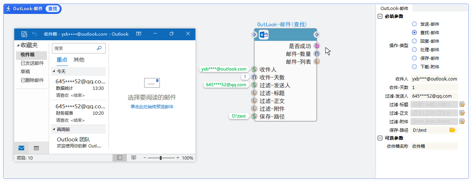Click the Outlook zoom slider handle
472x182 pixels.
pyautogui.click(x=161, y=158)
